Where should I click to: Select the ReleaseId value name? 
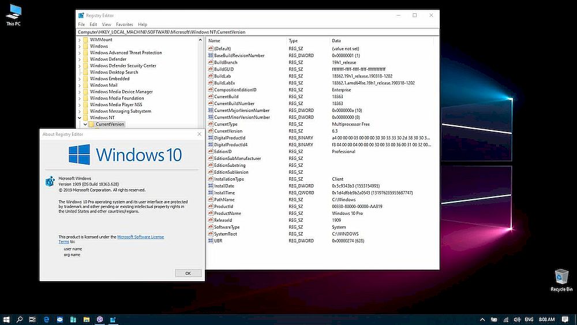tap(223, 220)
